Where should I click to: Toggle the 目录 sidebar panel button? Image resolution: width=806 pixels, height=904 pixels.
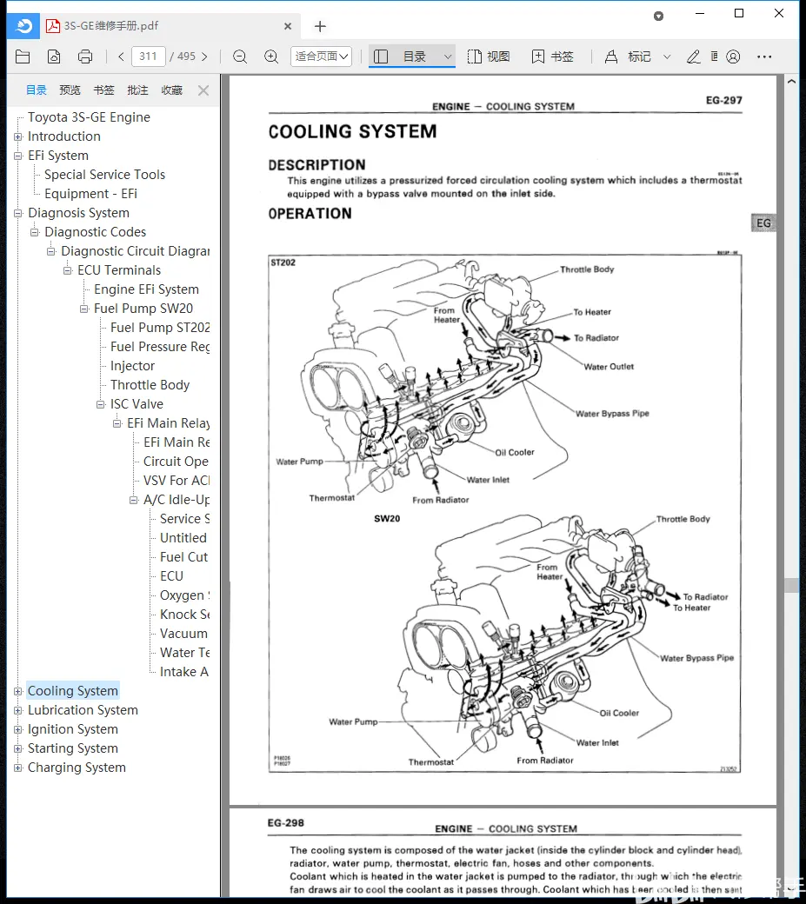pos(403,56)
